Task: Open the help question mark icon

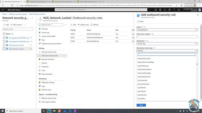Action: click(x=174, y=10)
